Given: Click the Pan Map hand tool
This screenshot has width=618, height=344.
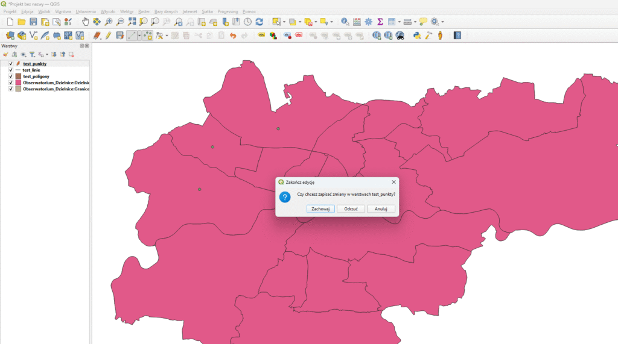Looking at the screenshot, I should pyautogui.click(x=85, y=22).
